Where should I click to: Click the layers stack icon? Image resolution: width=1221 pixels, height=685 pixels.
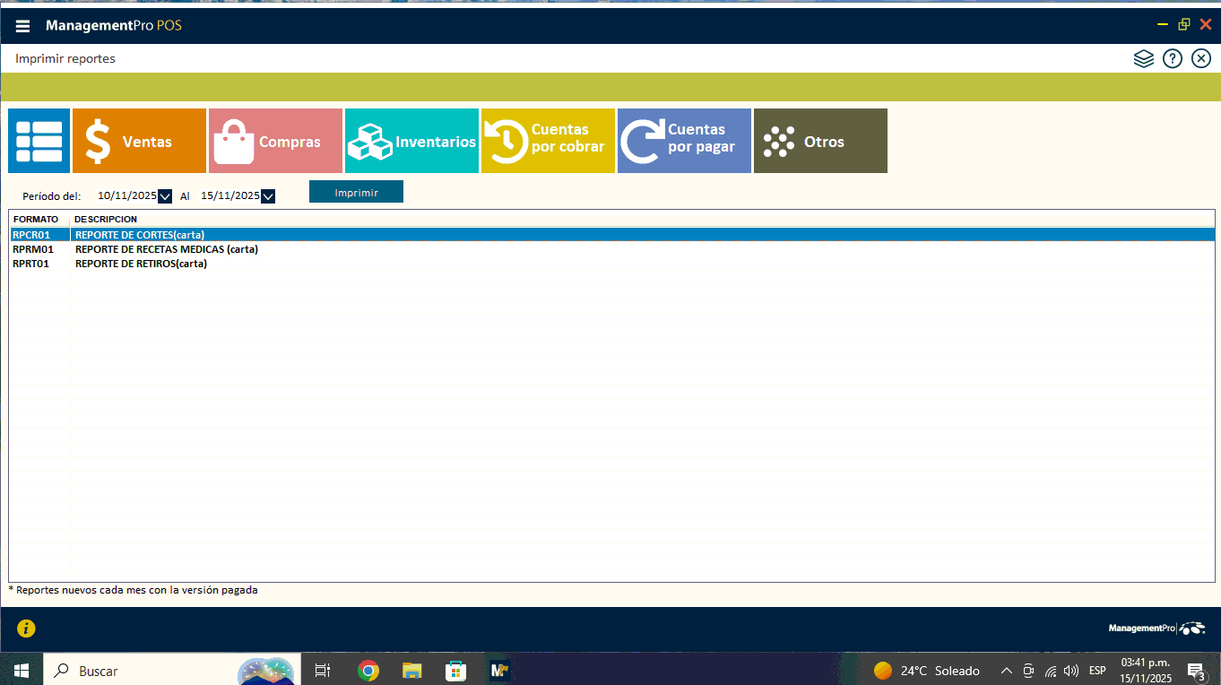1143,59
